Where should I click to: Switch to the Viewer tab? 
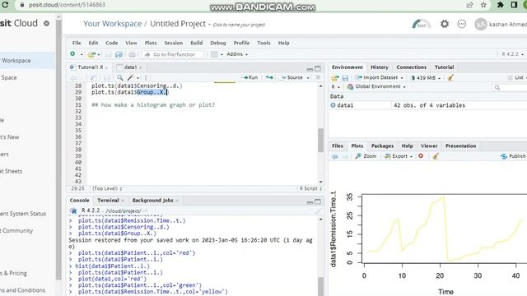click(429, 146)
